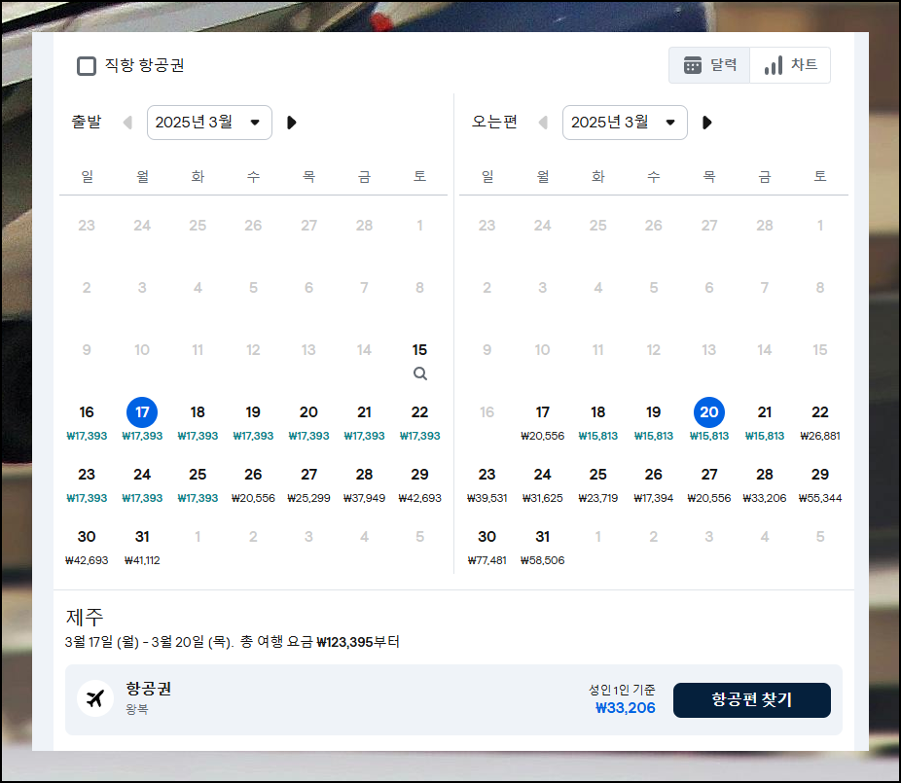Select return date 24 priced ₩31,625

[x=542, y=484]
